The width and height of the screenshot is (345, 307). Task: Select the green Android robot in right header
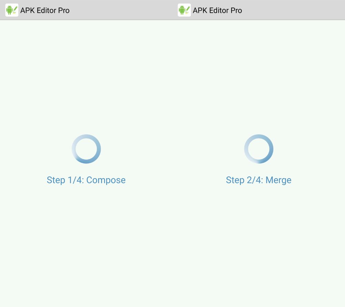[182, 10]
